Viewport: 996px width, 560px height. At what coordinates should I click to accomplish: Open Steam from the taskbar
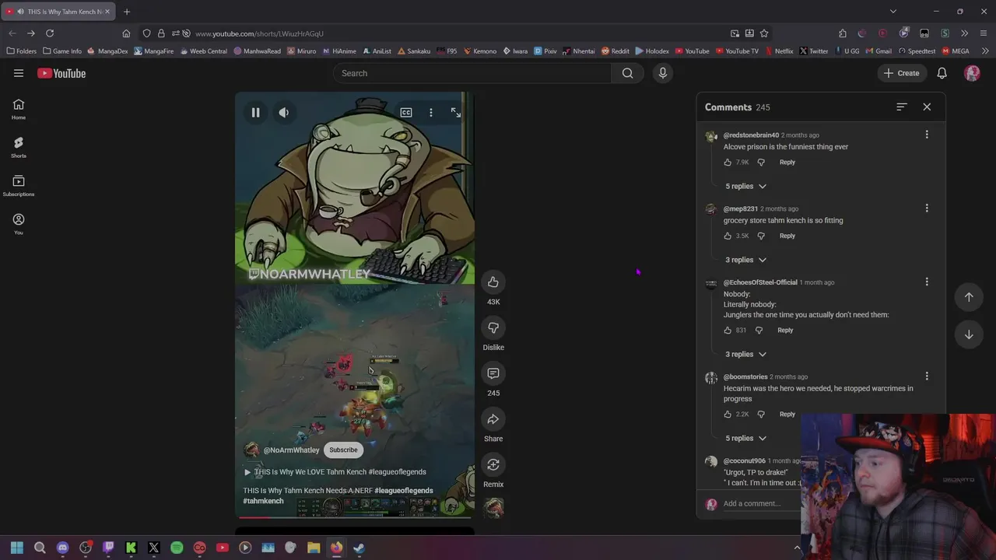(x=359, y=548)
